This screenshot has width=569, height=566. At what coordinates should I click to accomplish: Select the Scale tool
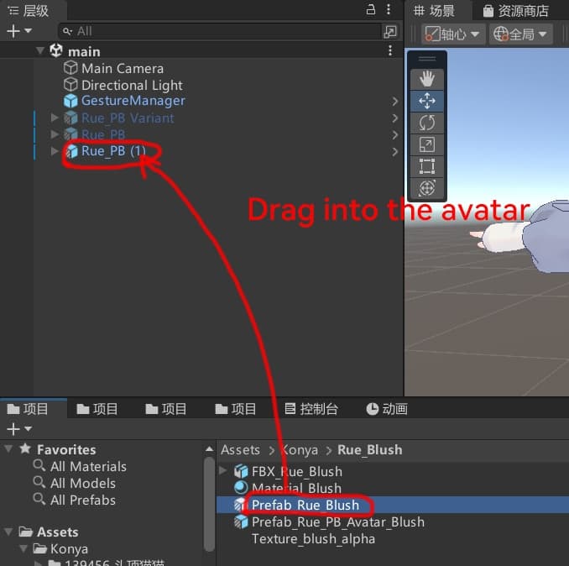point(426,144)
